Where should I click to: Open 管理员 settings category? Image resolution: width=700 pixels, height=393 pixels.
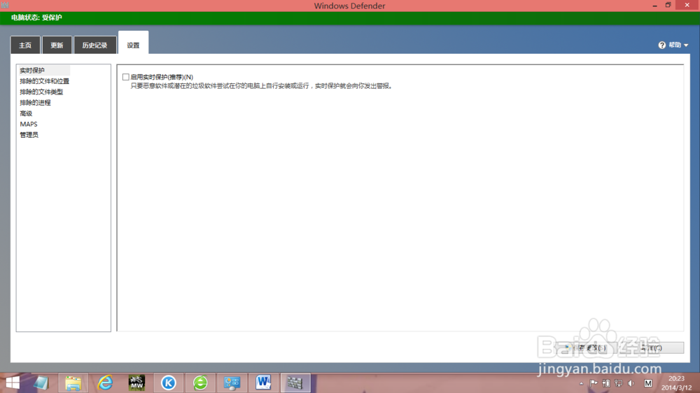(x=29, y=135)
